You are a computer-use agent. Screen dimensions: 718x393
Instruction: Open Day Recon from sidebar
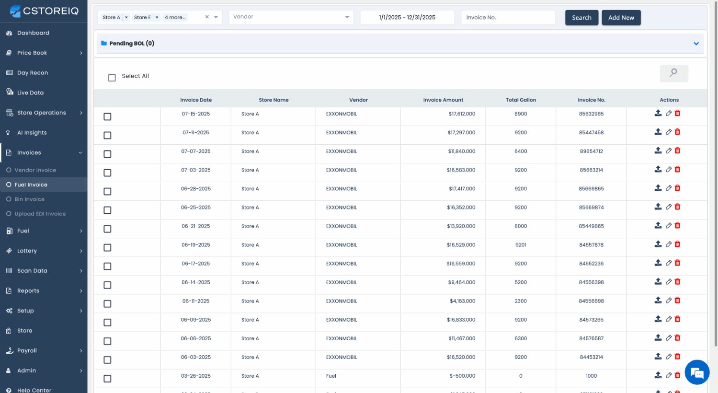click(x=32, y=73)
